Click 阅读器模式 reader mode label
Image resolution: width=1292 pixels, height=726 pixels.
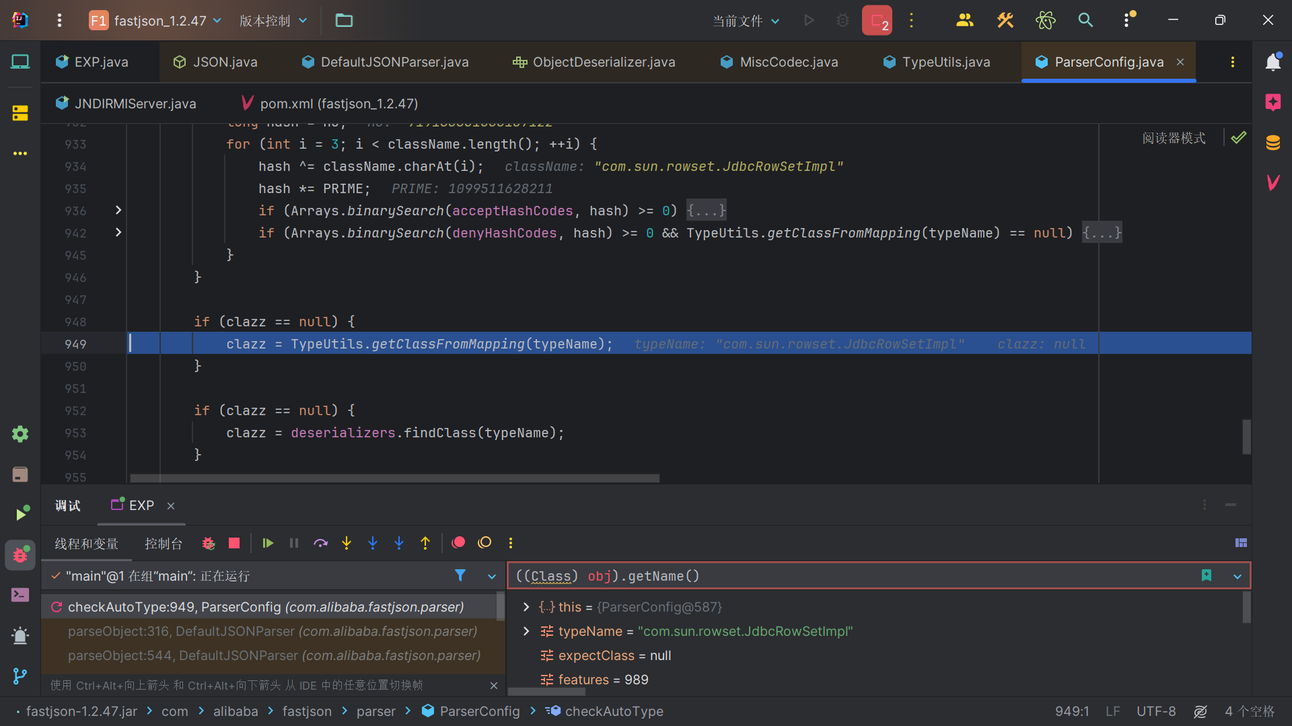[1174, 138]
